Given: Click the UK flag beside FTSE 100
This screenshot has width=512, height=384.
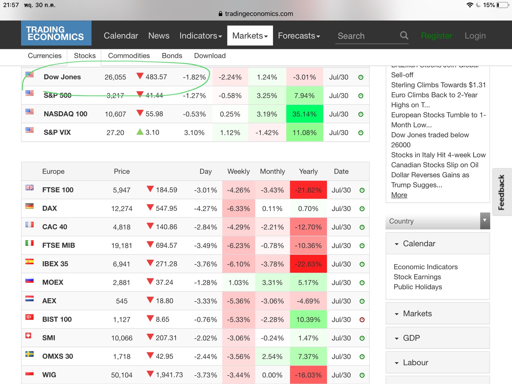Looking at the screenshot, I should [30, 187].
